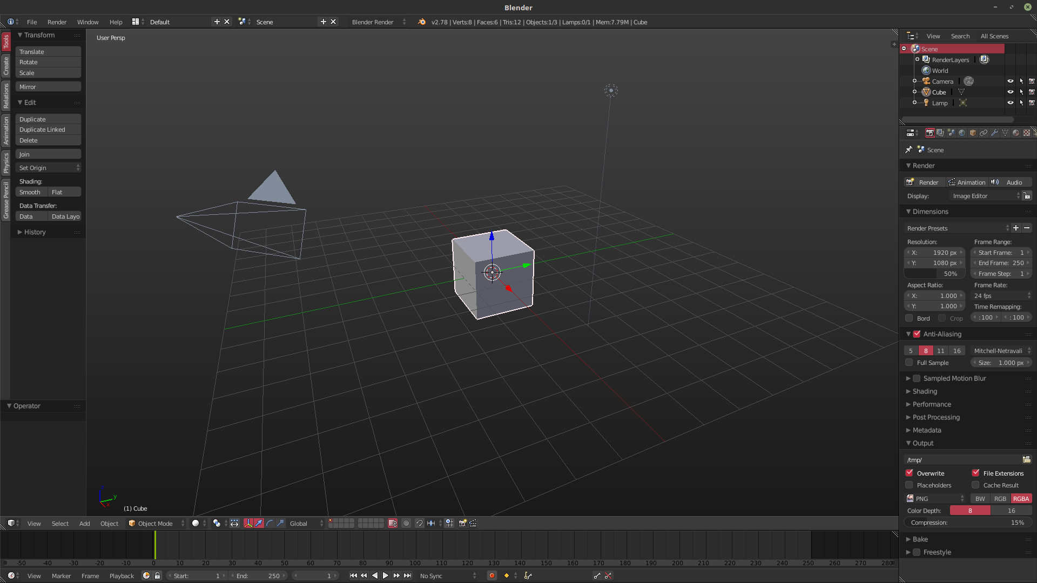Click the Lamp data icon in outliner
This screenshot has height=583, width=1037.
tap(962, 103)
